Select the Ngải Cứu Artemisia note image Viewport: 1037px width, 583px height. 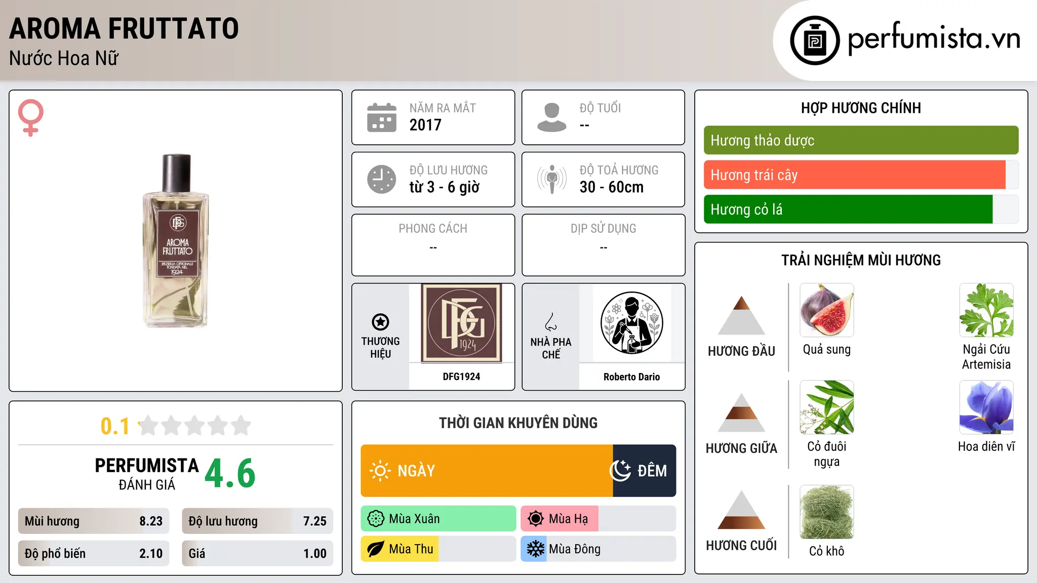(986, 310)
